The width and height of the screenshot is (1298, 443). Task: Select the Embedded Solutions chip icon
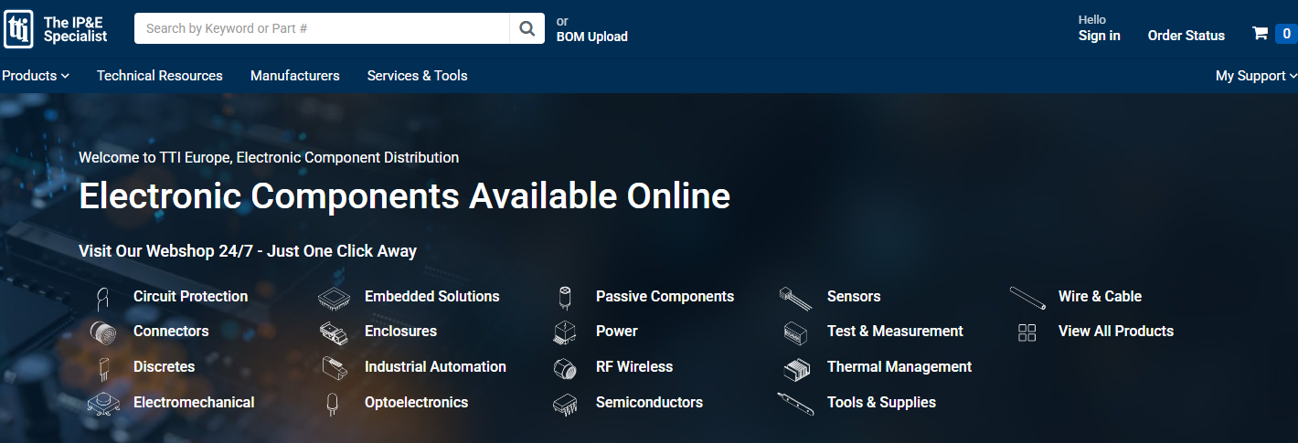(334, 297)
